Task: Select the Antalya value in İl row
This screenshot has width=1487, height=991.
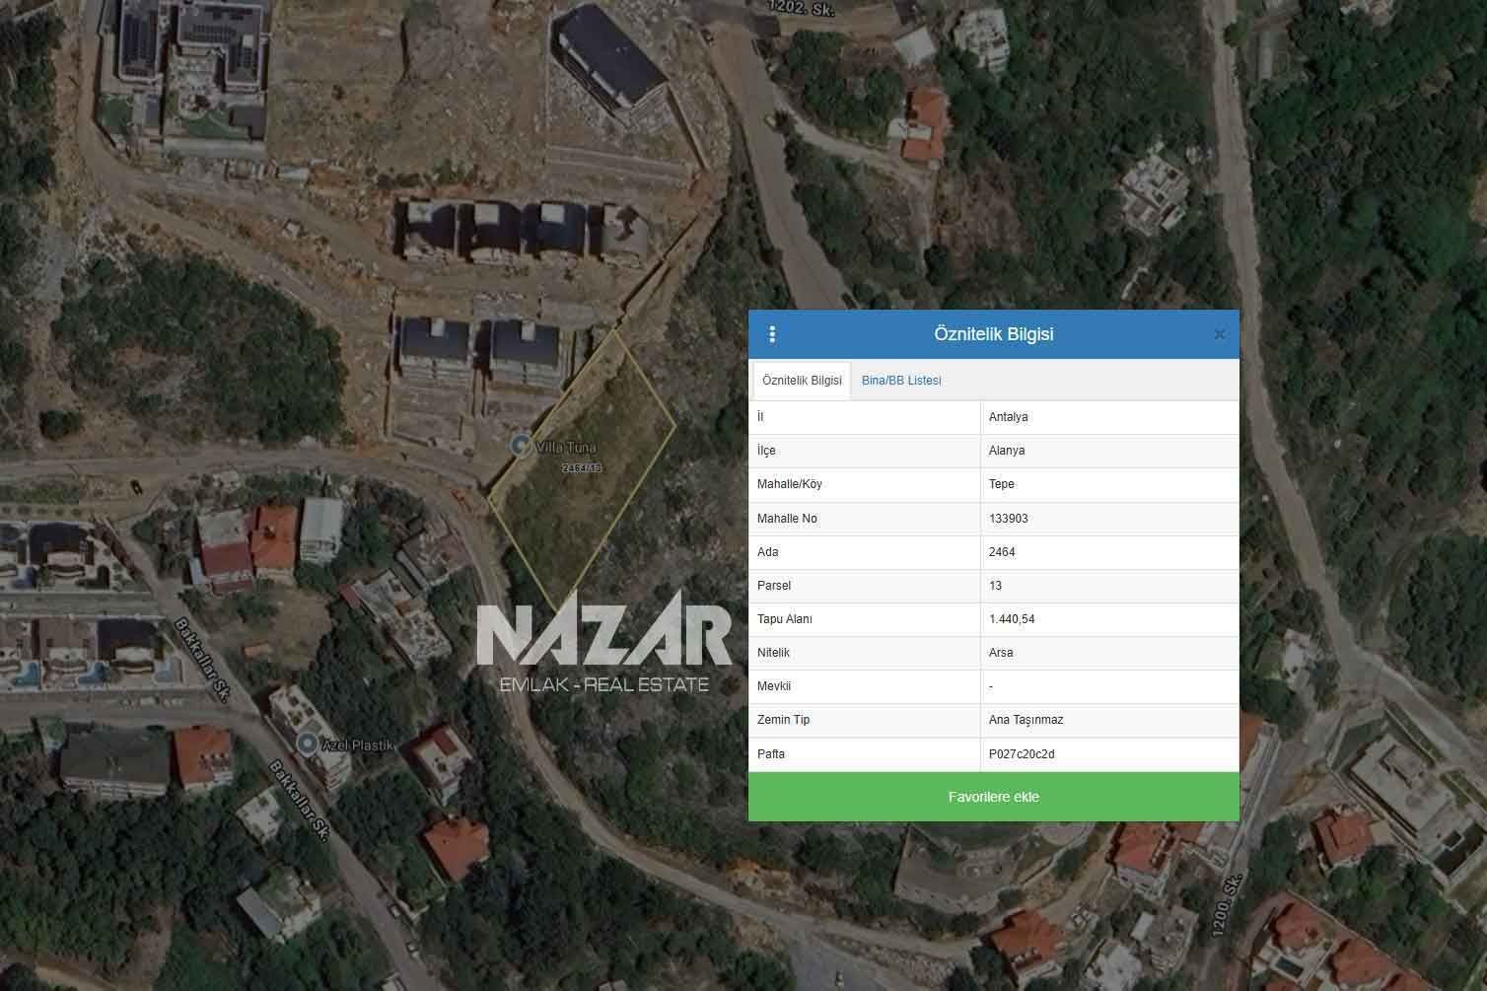Action: (1008, 417)
